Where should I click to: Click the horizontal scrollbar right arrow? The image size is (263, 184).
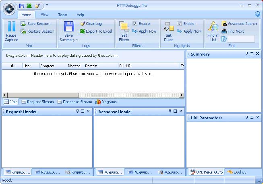(x=181, y=95)
